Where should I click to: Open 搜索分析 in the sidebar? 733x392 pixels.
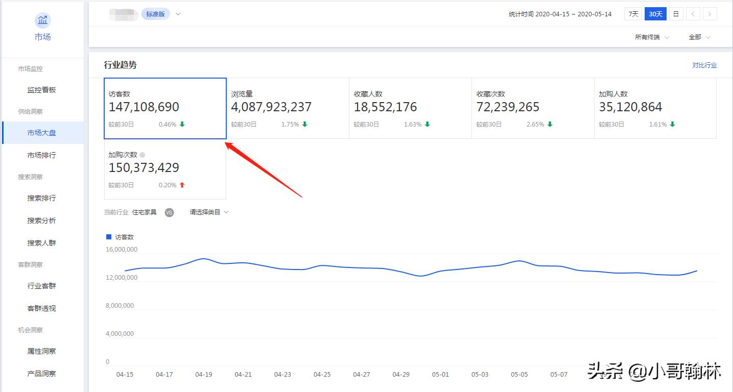42,220
